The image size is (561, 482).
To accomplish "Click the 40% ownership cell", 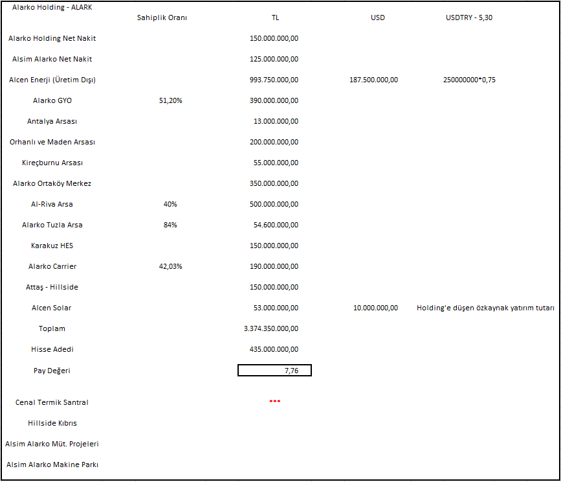I will 170,205.
